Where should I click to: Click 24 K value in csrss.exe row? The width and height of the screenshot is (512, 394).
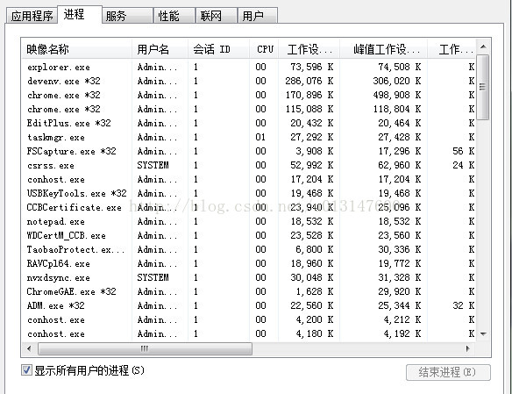pos(464,165)
